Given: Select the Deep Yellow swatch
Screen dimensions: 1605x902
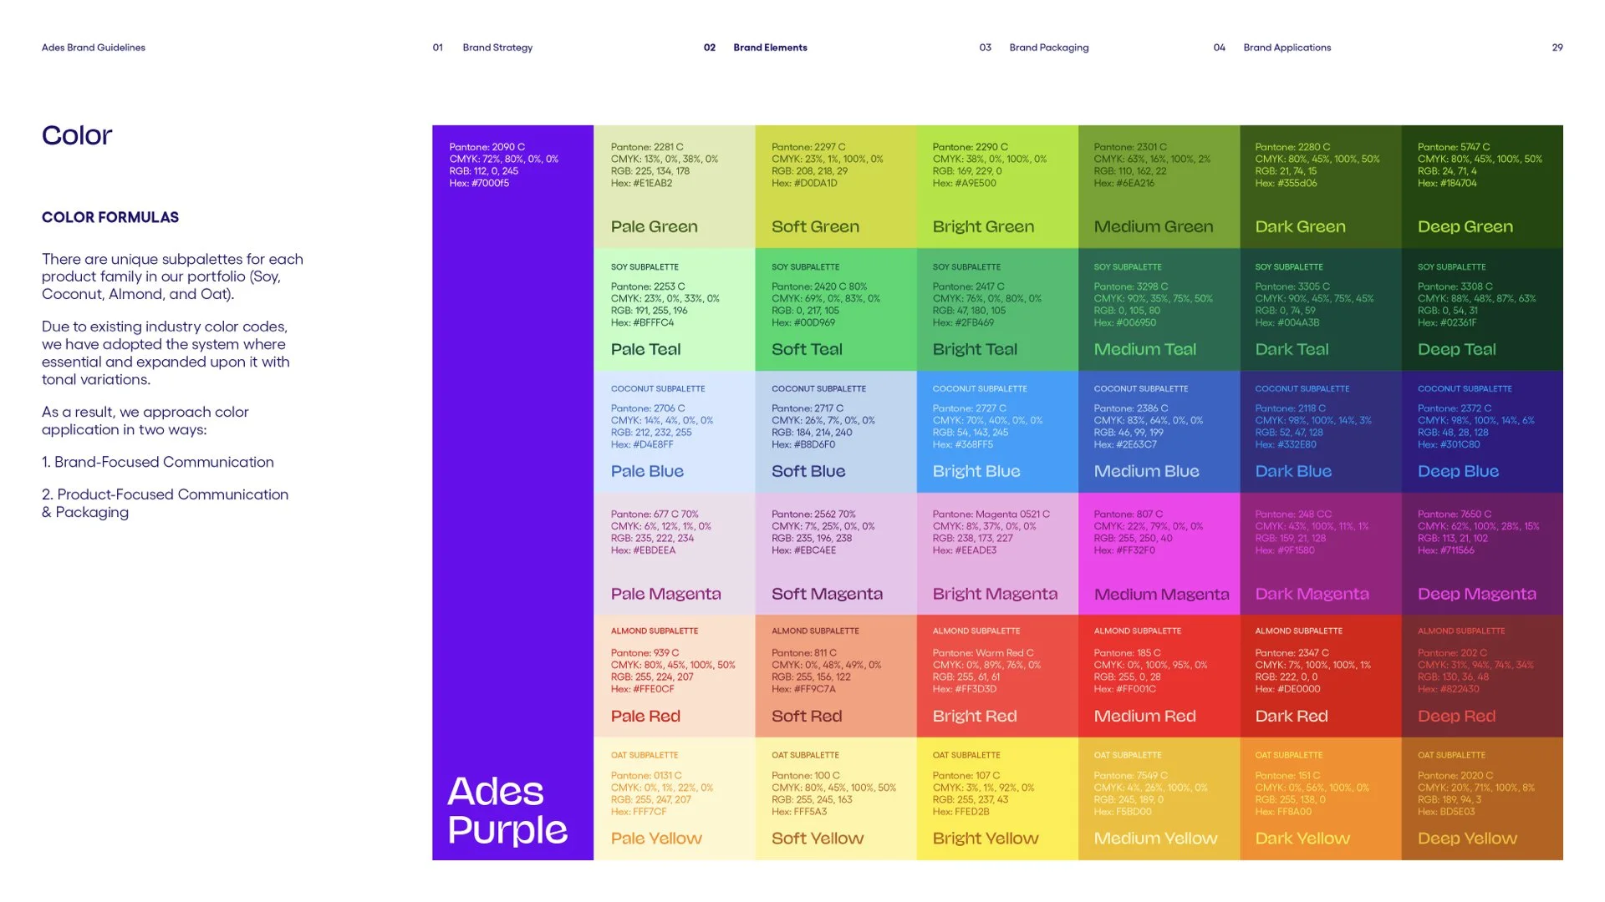Looking at the screenshot, I should pyautogui.click(x=1482, y=798).
